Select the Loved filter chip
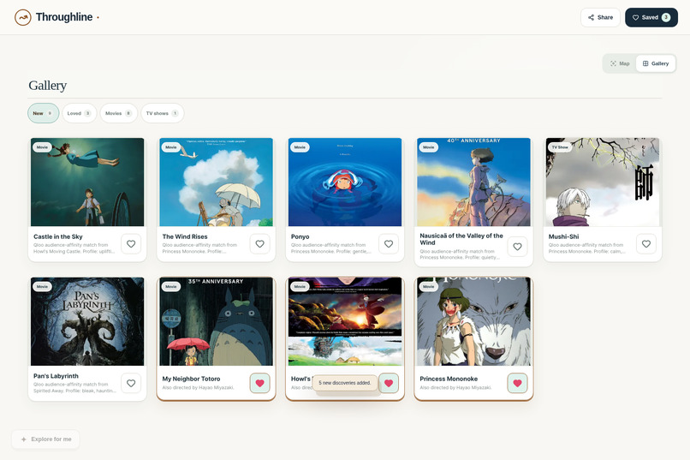690x460 pixels. tap(80, 113)
